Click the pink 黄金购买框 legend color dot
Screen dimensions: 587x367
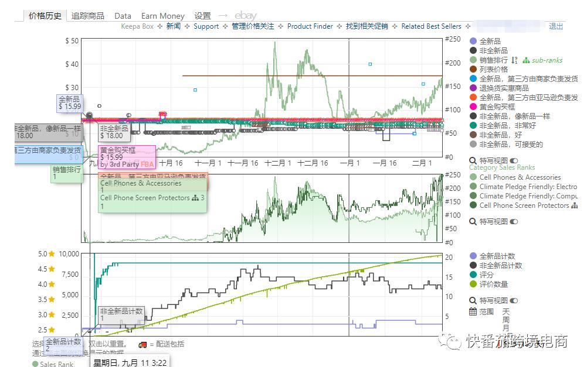coord(473,107)
